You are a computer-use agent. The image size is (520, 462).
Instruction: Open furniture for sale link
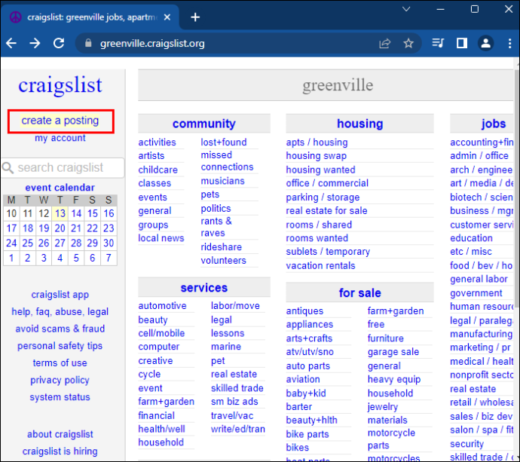coord(385,338)
